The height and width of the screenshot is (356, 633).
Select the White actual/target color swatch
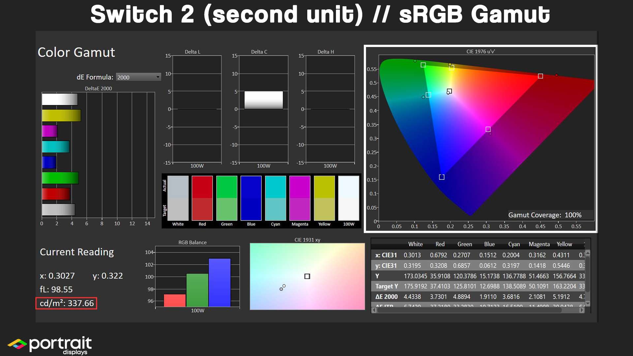[x=178, y=198]
